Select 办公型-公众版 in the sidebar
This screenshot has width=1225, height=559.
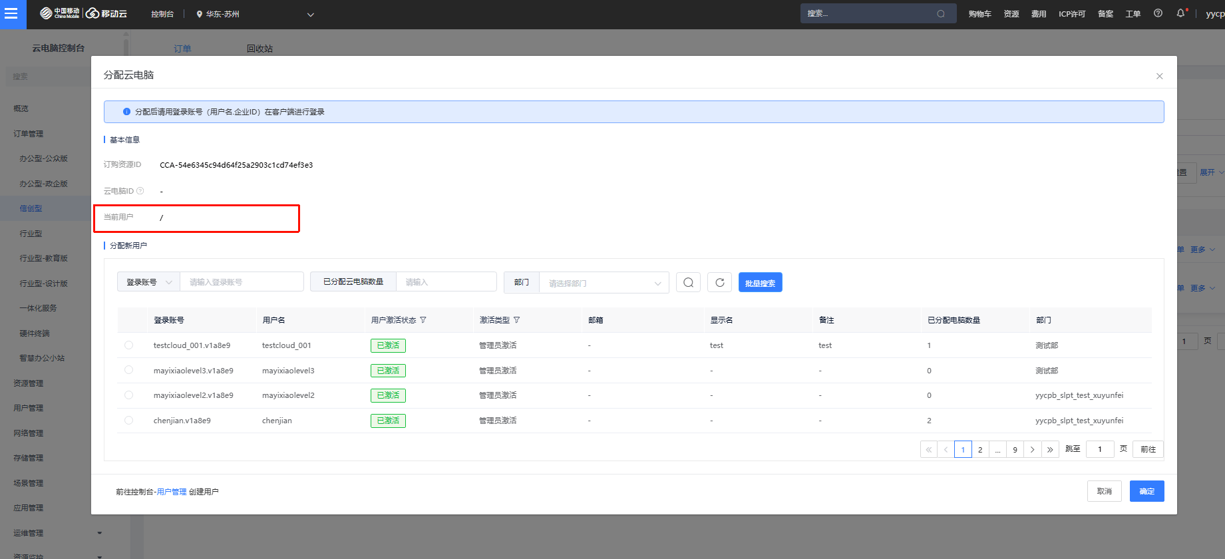[44, 158]
